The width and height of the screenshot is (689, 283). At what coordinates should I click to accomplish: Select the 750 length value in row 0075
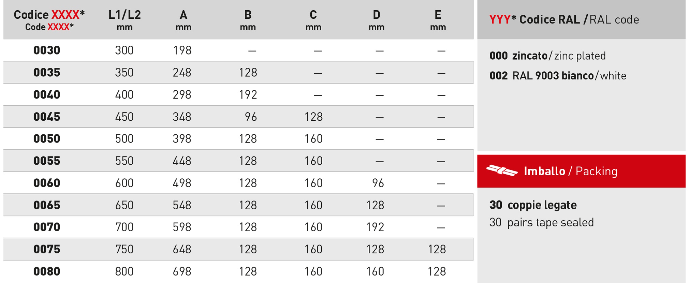pyautogui.click(x=124, y=250)
